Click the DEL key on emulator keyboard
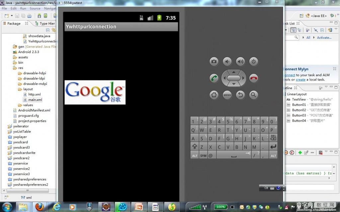The width and height of the screenshot is (340, 212). coord(273,138)
